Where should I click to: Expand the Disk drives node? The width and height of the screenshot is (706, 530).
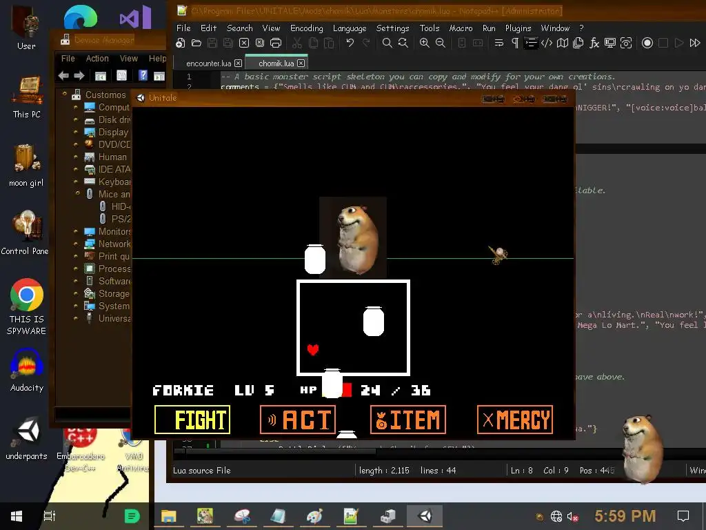76,120
